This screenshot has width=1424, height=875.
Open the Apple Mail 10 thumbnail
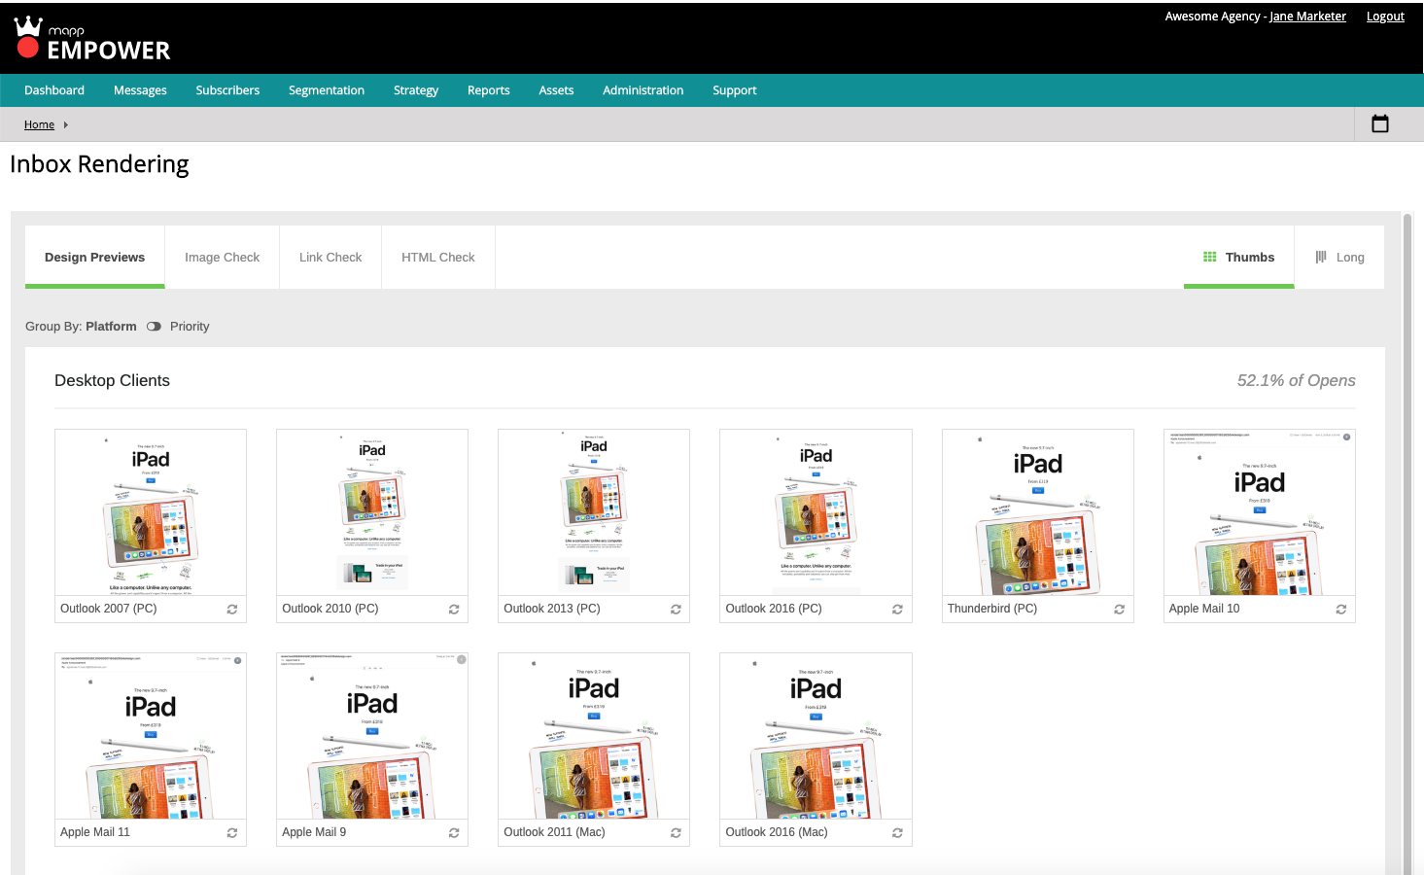[x=1260, y=512]
